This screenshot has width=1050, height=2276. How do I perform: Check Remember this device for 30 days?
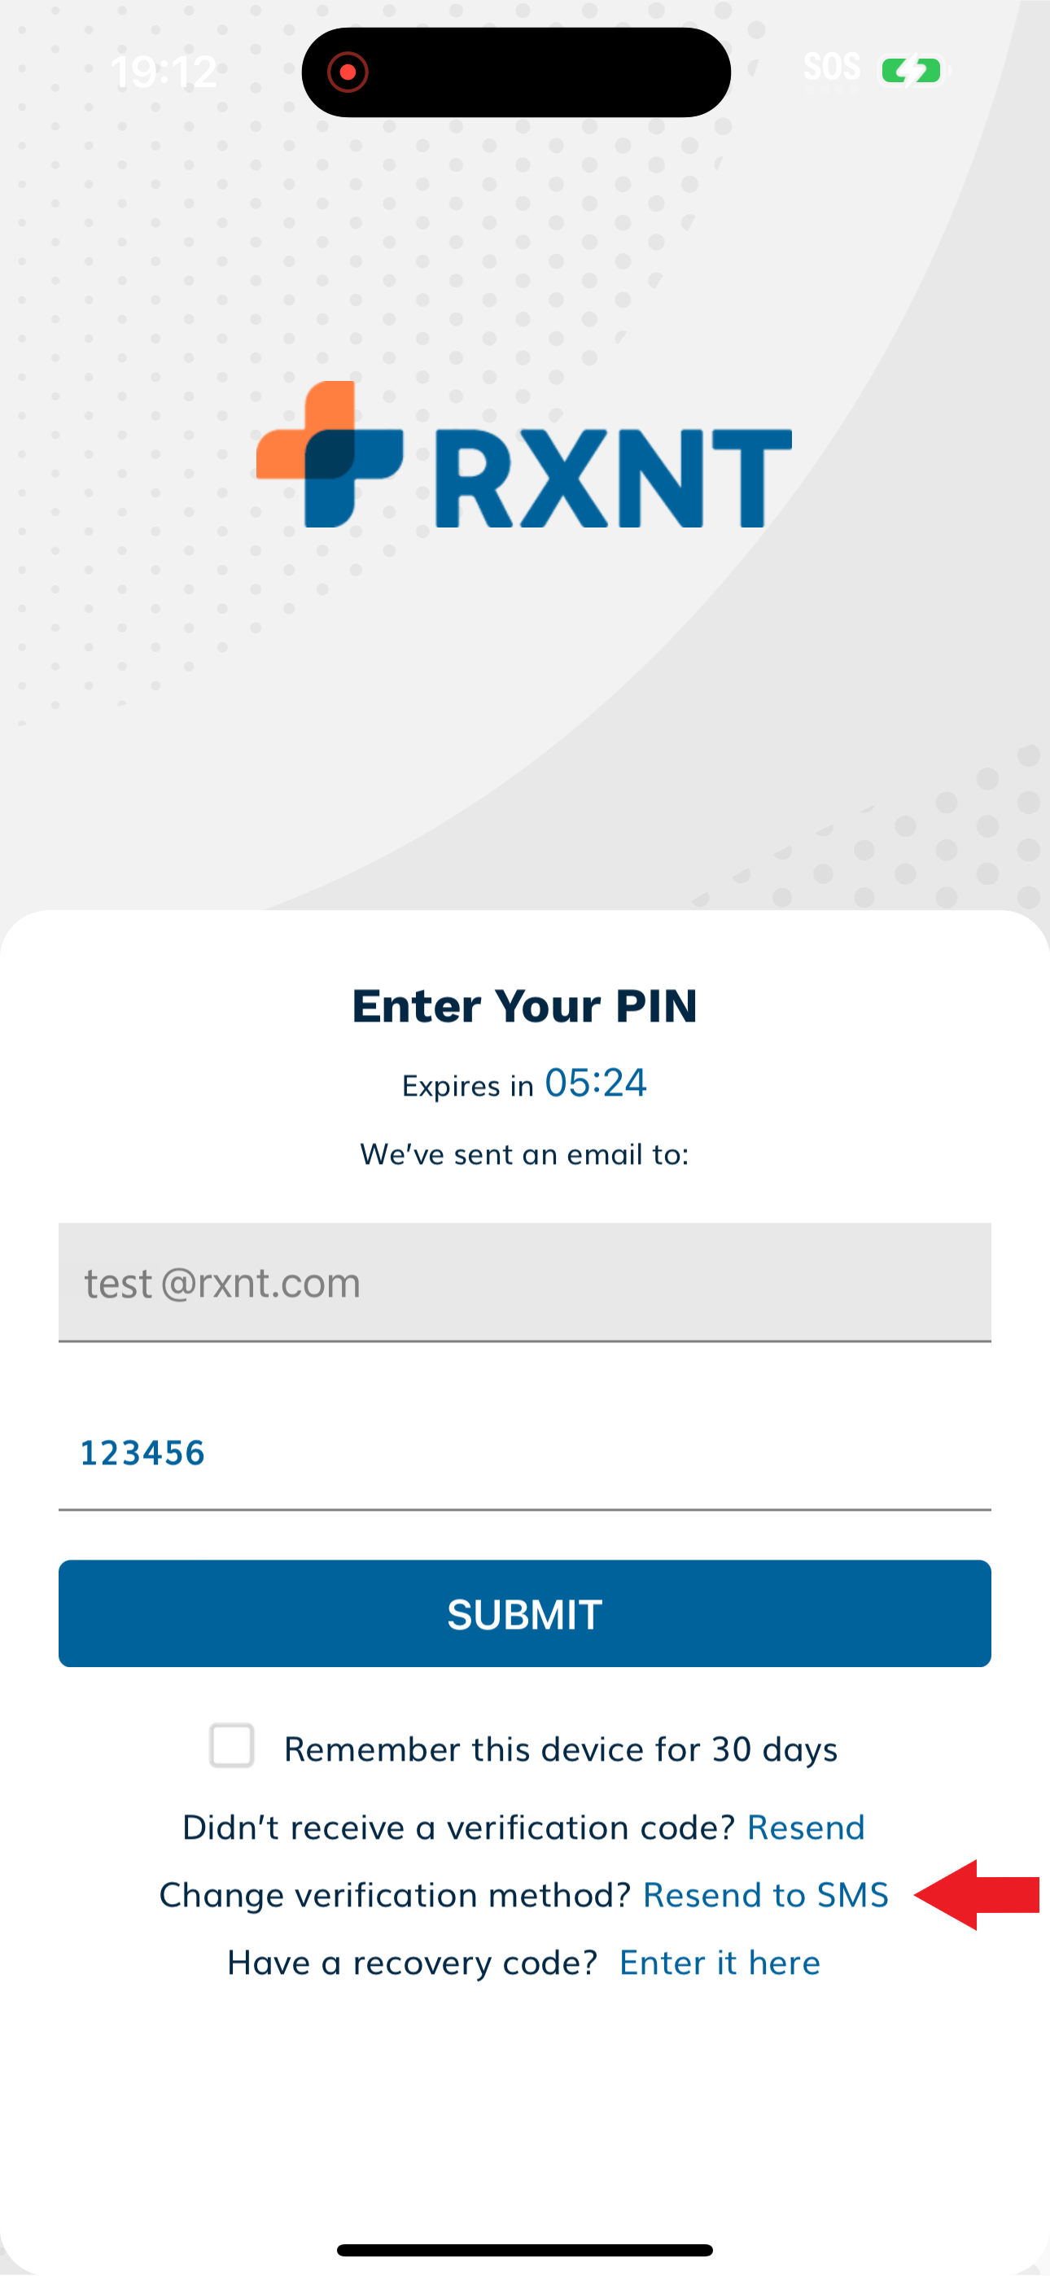coord(231,1745)
